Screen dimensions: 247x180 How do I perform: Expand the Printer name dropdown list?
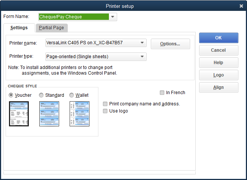142,43
